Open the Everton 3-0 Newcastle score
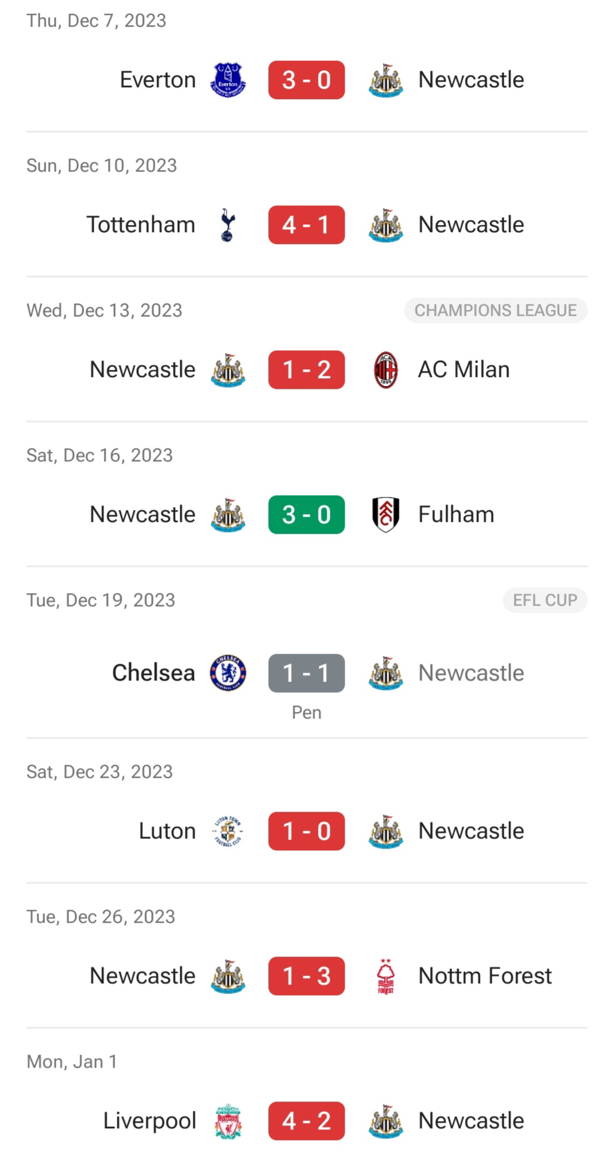610x1172 pixels. pyautogui.click(x=306, y=80)
